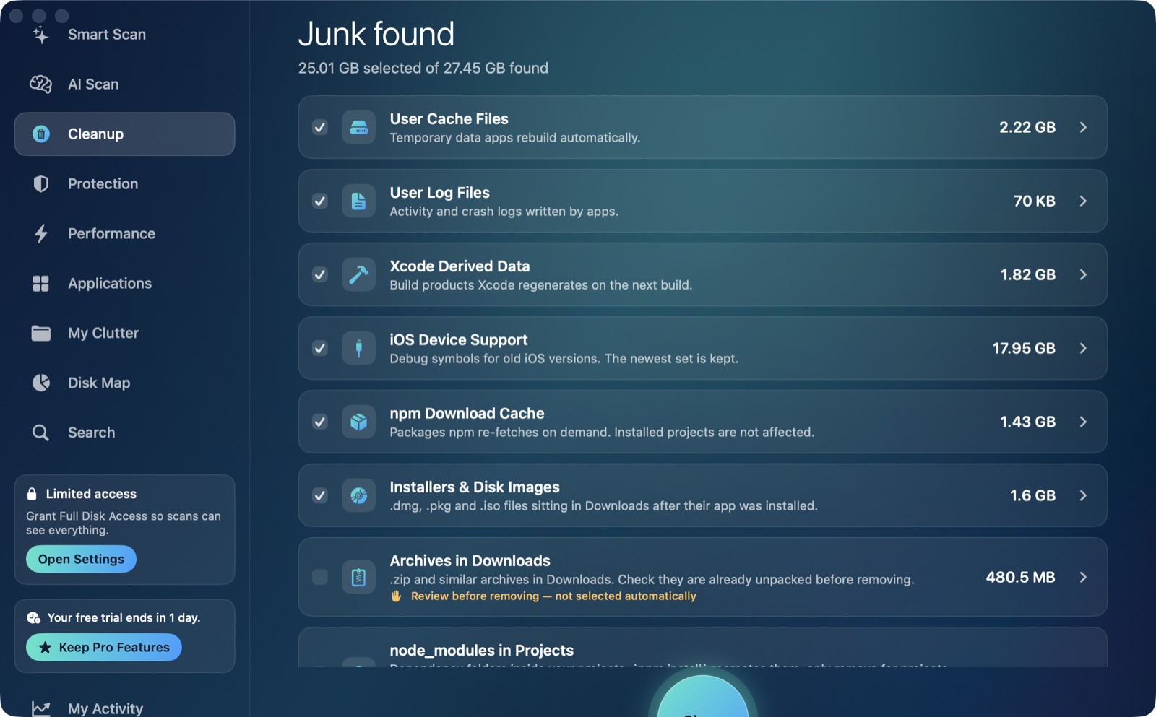This screenshot has height=717, width=1156.
Task: Click the Search magnifier icon
Action: click(x=41, y=433)
